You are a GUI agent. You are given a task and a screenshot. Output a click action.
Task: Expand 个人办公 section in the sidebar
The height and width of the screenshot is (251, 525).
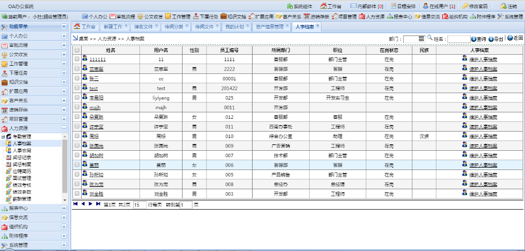coord(64,36)
